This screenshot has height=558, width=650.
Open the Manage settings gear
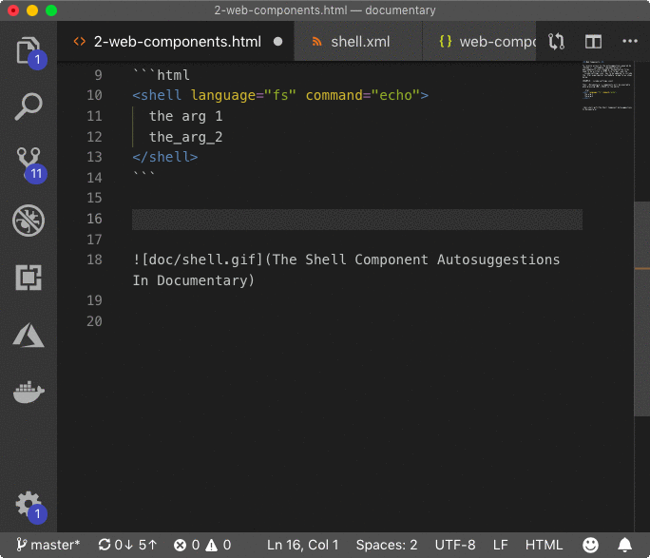click(x=29, y=506)
